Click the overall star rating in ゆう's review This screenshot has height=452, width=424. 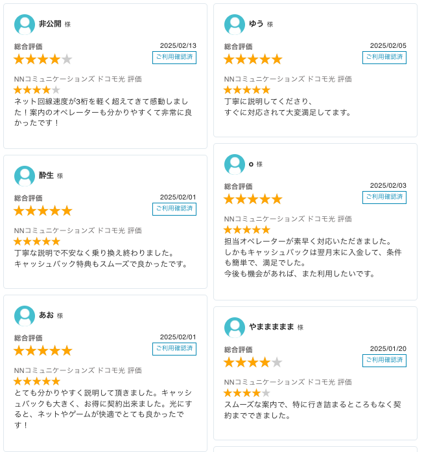253,60
